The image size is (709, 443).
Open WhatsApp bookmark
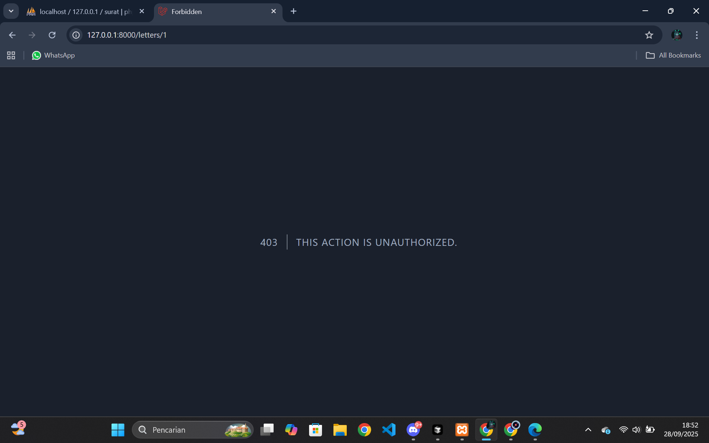point(54,55)
